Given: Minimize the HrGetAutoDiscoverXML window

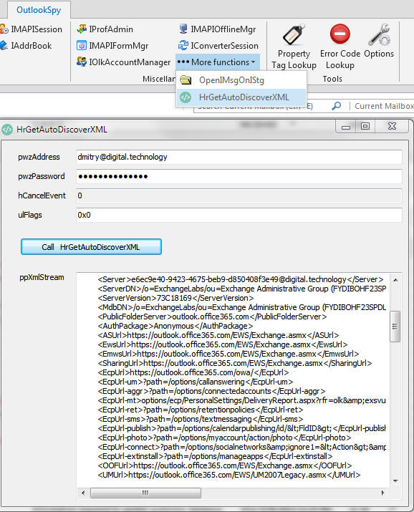Looking at the screenshot, I should (x=346, y=127).
